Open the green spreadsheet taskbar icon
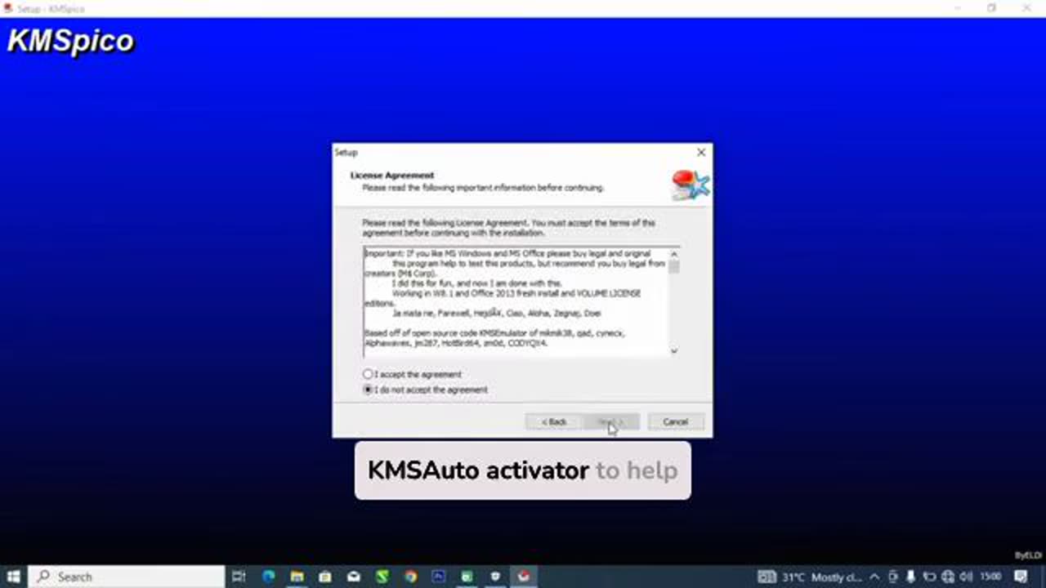This screenshot has height=588, width=1046. (x=467, y=577)
